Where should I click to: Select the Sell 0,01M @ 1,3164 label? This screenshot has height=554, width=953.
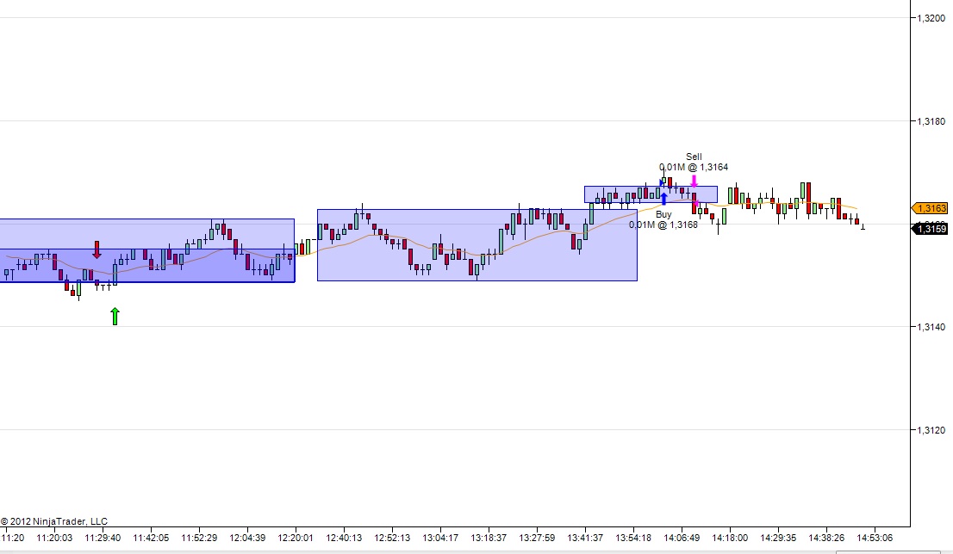tap(694, 162)
